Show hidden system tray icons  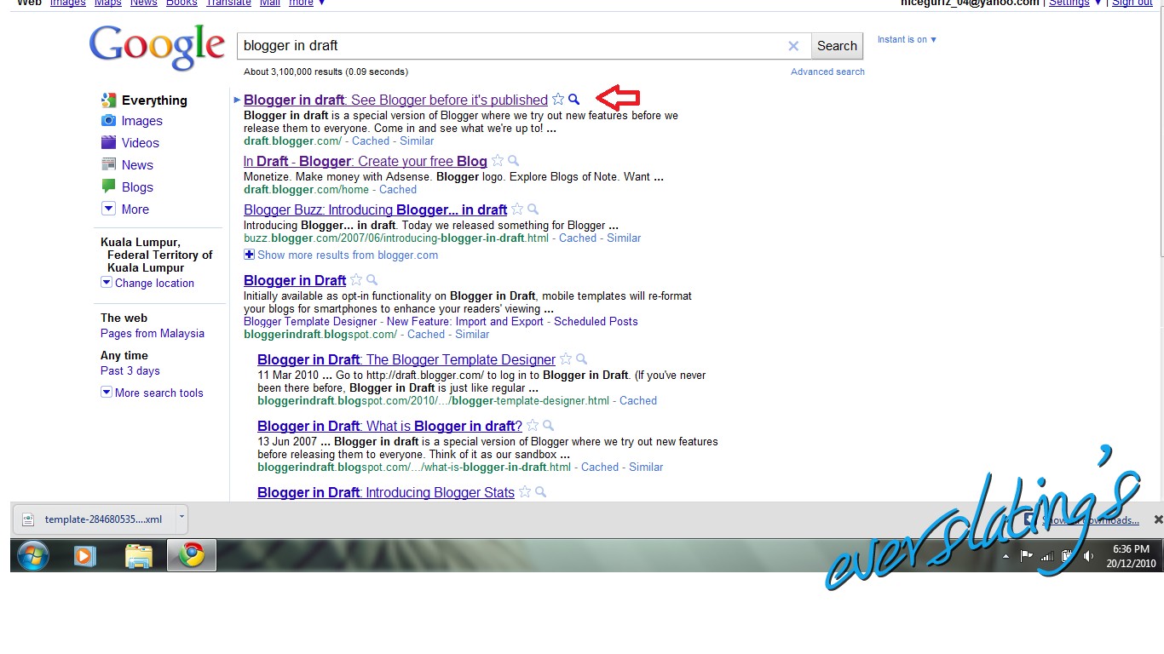pos(1006,556)
